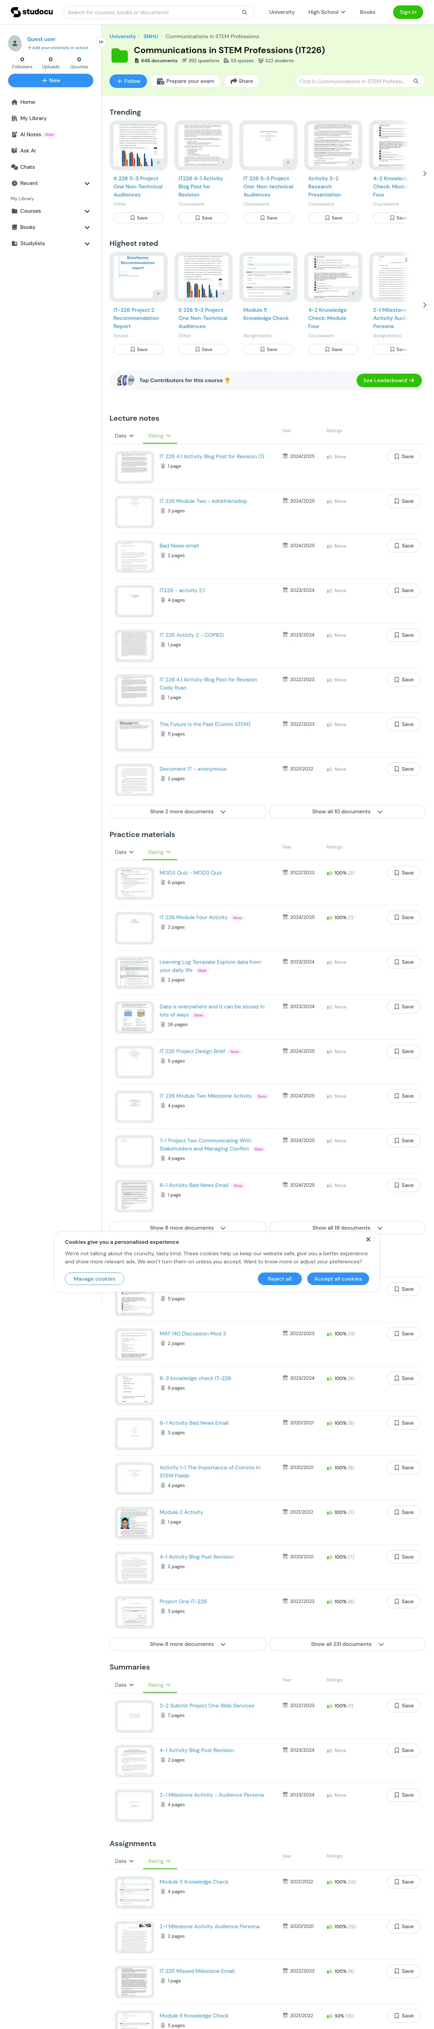Show all 231 documents
The height and width of the screenshot is (2029, 434).
coord(347,1644)
